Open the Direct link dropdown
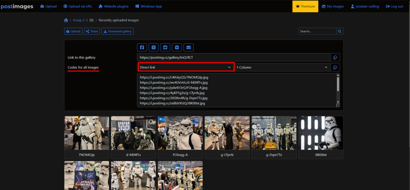The image size is (410, 190). [185, 67]
